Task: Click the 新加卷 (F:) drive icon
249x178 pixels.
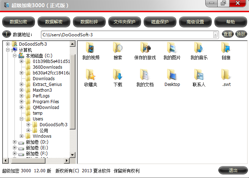Action: (21, 154)
